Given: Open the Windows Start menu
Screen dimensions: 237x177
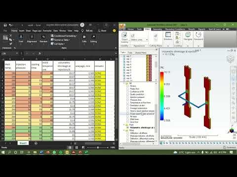Looking at the screenshot, I should pos(3,152).
